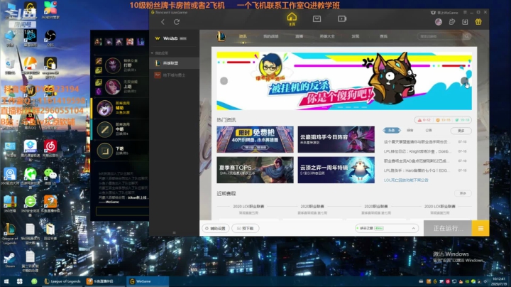
Task: Select 地下城与勇士 in the sidebar
Action: point(174,75)
